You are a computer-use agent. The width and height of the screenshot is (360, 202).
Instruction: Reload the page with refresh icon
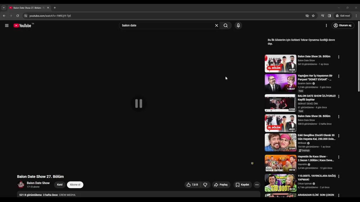point(17,16)
